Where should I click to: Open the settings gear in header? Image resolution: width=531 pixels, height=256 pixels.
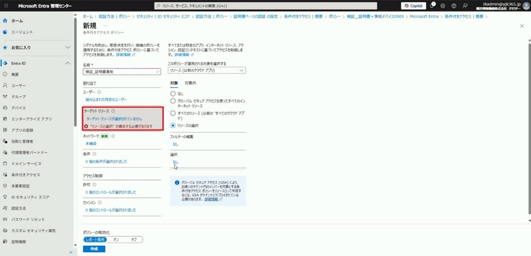[442, 5]
